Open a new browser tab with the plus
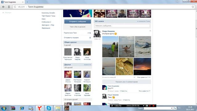Viewport: 197px width, 111px height. [27, 2]
